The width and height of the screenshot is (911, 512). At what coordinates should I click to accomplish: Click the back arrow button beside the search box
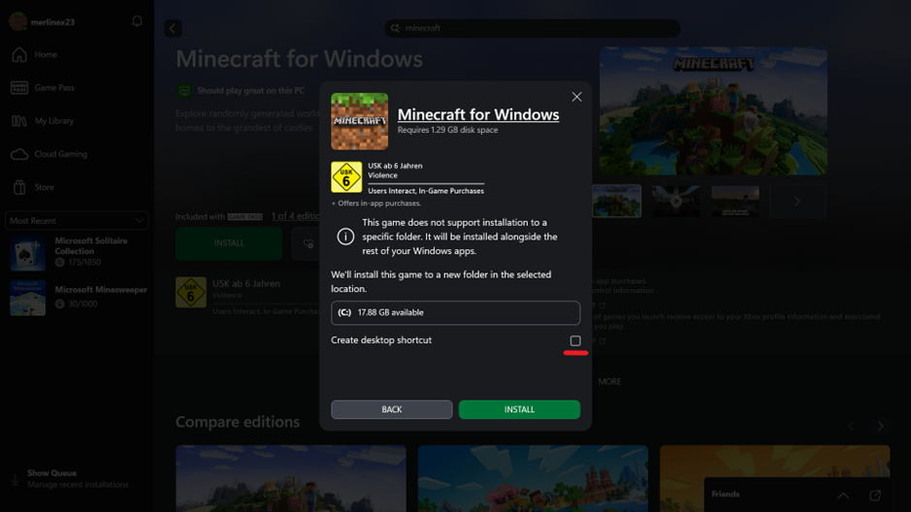pyautogui.click(x=173, y=28)
